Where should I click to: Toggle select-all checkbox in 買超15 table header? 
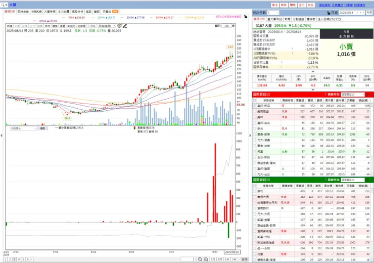click(x=255, y=101)
